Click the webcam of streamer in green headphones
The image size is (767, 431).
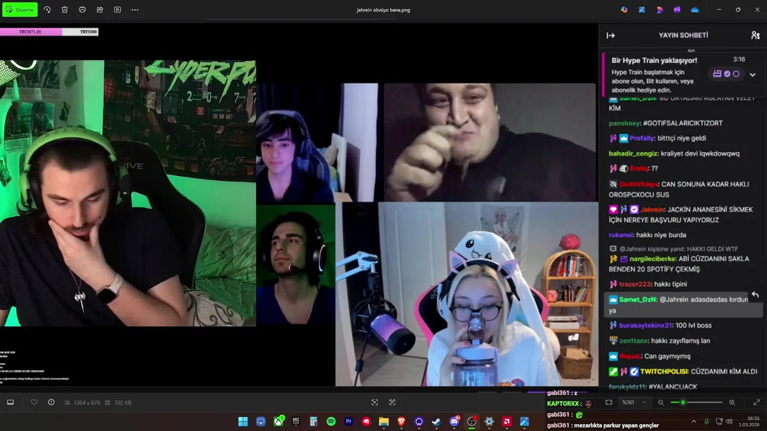[128, 193]
